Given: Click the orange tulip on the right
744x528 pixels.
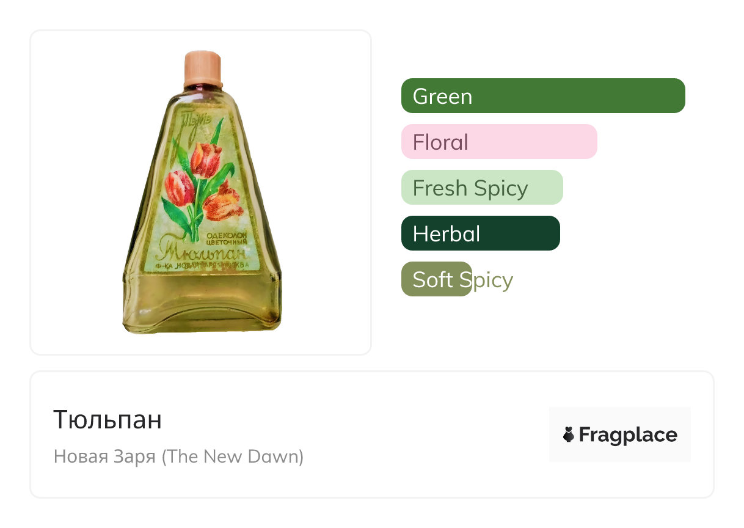Looking at the screenshot, I should pyautogui.click(x=224, y=201).
